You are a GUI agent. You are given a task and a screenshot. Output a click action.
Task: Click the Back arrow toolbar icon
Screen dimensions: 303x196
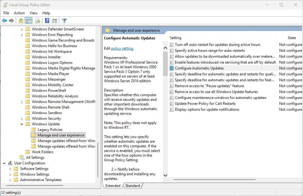click(x=4, y=21)
